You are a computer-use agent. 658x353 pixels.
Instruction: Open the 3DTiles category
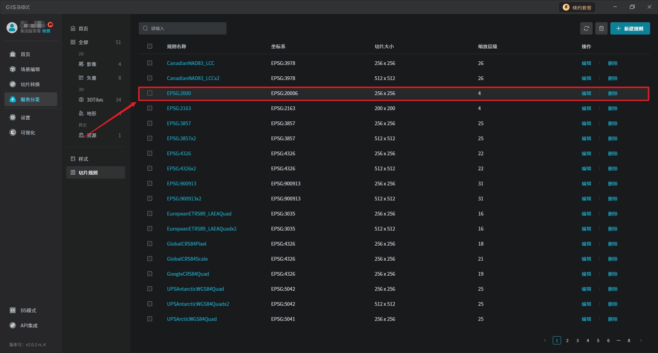[95, 100]
